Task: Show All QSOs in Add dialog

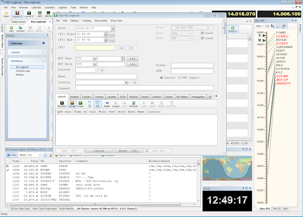Action: click(x=62, y=104)
